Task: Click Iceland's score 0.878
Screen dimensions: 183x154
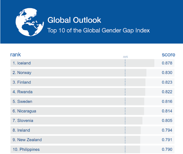Action: [x=167, y=63]
